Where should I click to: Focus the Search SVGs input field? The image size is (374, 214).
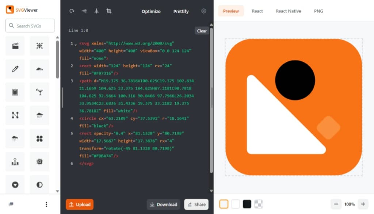coord(30,26)
